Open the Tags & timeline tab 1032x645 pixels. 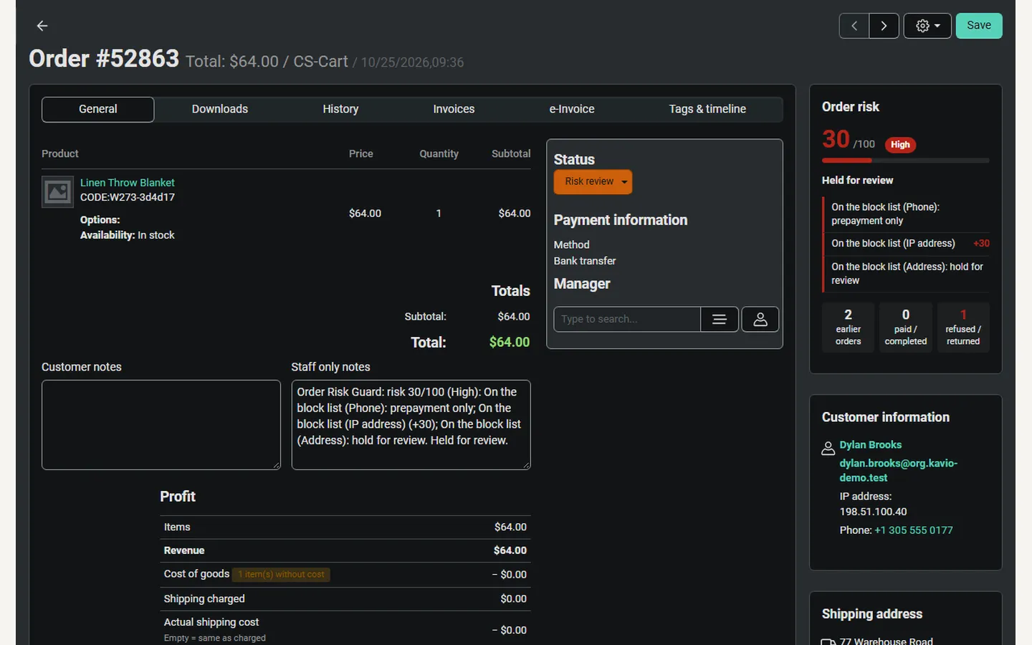point(707,109)
